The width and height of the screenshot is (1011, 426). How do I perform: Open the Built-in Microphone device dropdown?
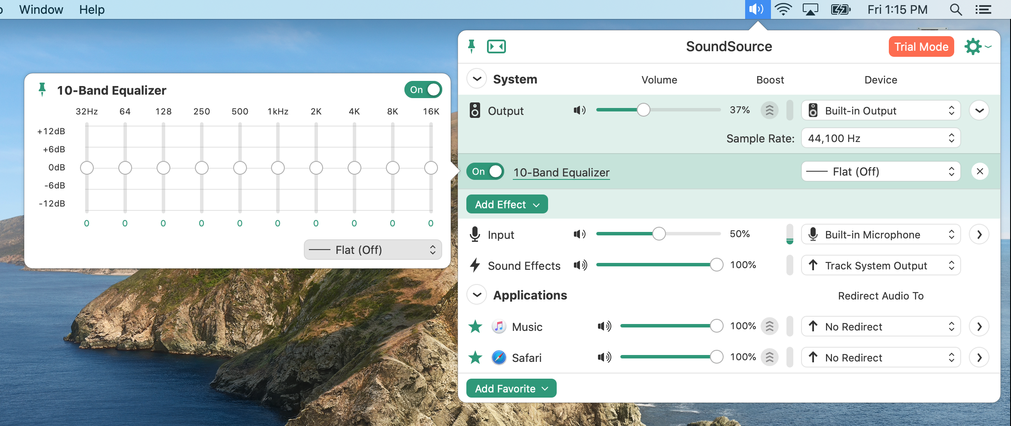pos(881,235)
